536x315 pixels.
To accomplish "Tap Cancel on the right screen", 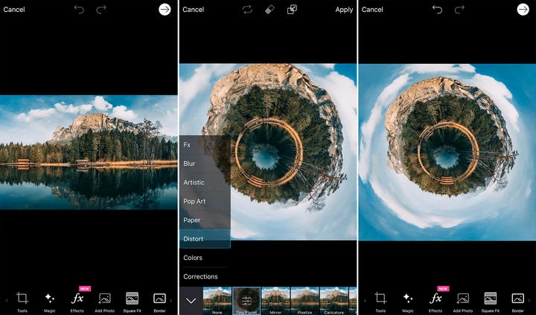I will [372, 10].
